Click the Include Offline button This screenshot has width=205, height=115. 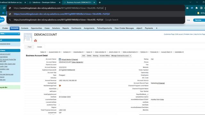(x=105, y=56)
